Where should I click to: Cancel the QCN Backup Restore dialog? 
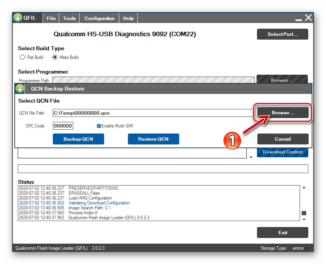tap(283, 139)
